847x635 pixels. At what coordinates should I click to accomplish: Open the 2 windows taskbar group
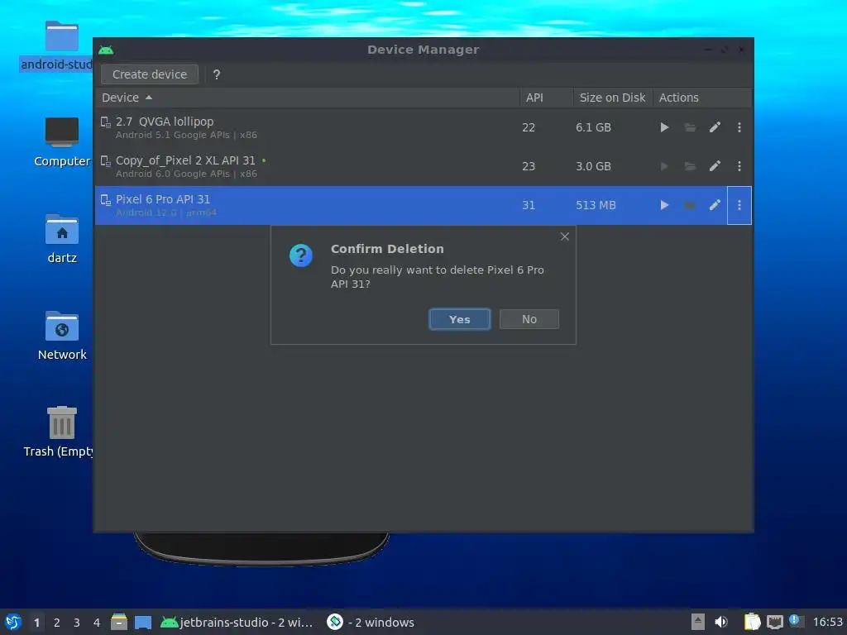[371, 622]
